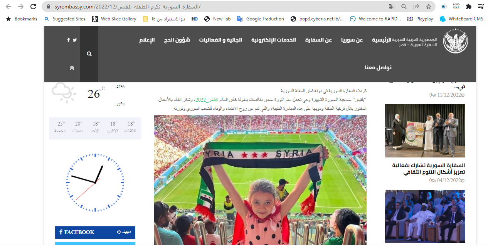Open the عن سوريا menu item
Screen dimensions: 488x246
pos(352,40)
